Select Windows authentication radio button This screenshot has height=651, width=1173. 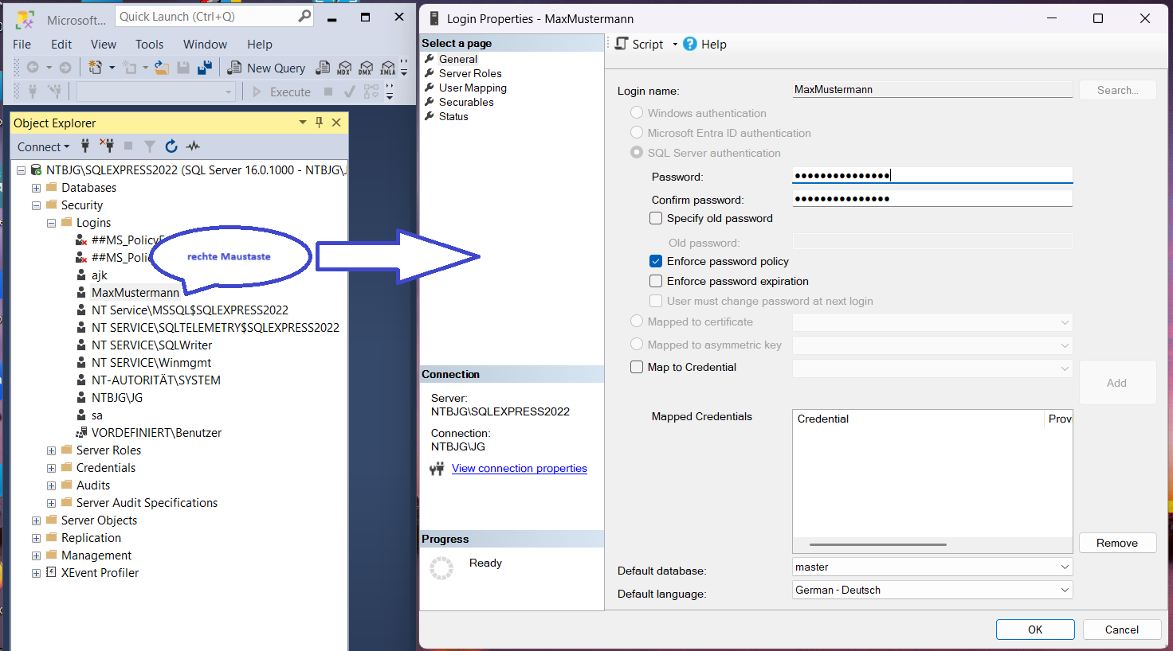pyautogui.click(x=637, y=113)
